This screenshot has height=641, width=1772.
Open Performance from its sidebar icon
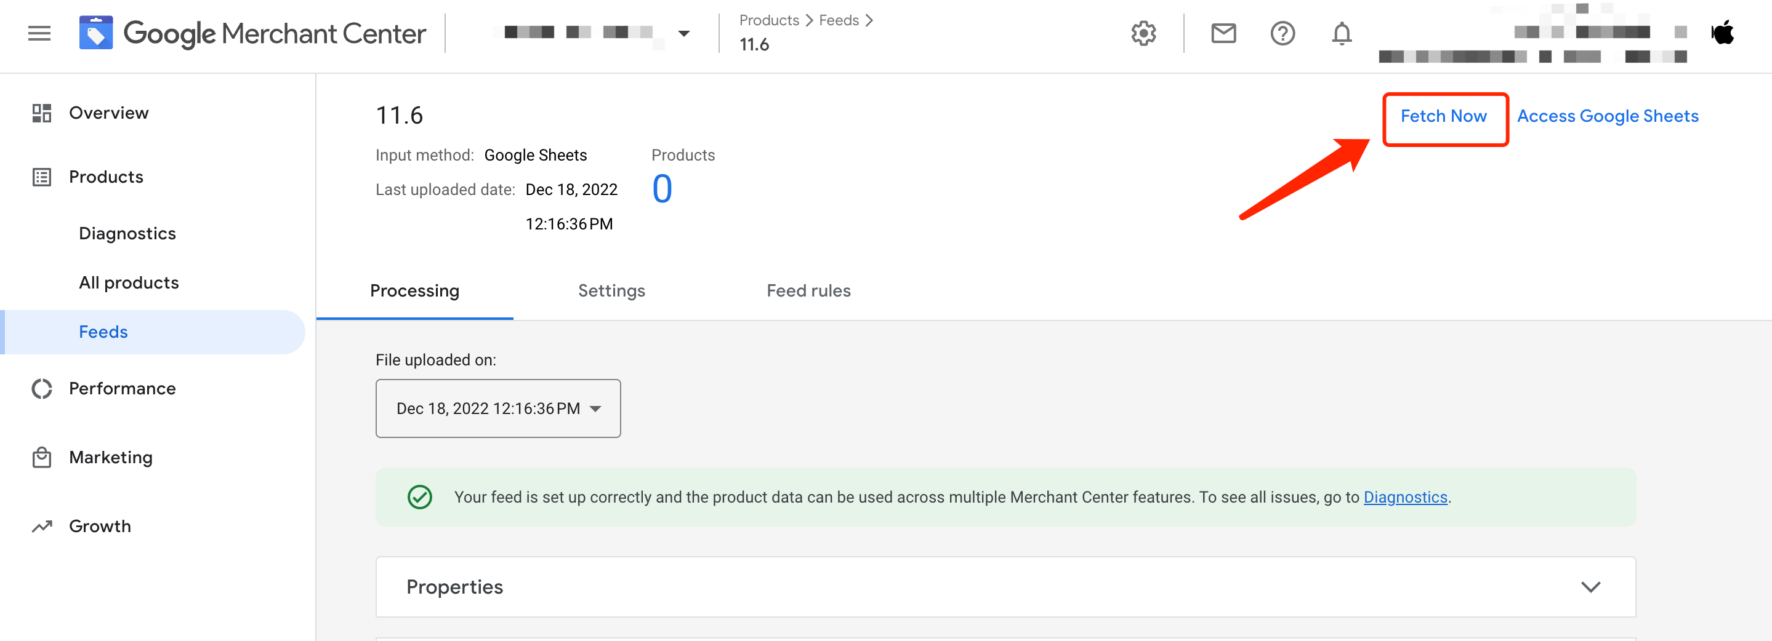tap(42, 388)
